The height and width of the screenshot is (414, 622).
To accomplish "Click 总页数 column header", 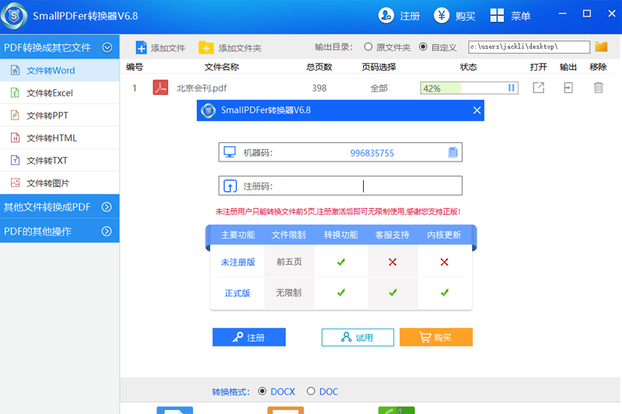I will pyautogui.click(x=319, y=67).
